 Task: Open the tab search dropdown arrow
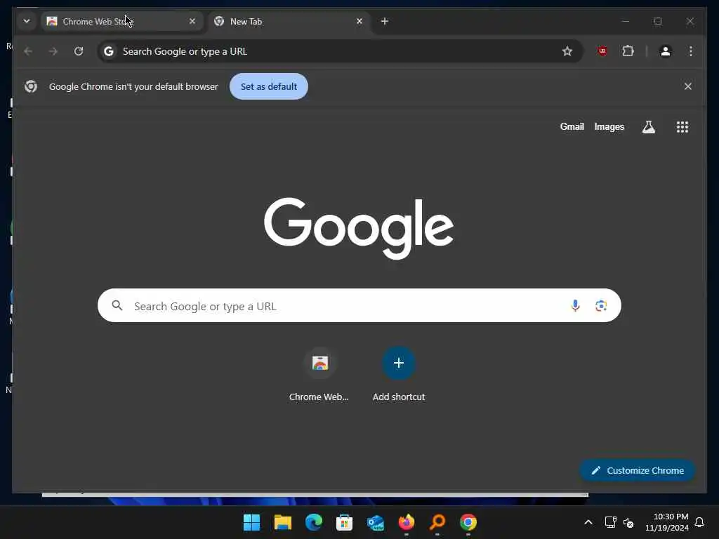(x=27, y=21)
